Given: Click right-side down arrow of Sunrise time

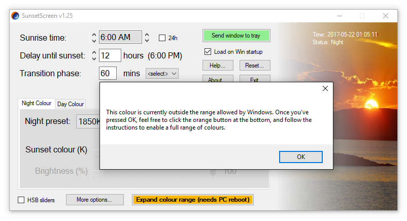Looking at the screenshot, I should (147, 40).
